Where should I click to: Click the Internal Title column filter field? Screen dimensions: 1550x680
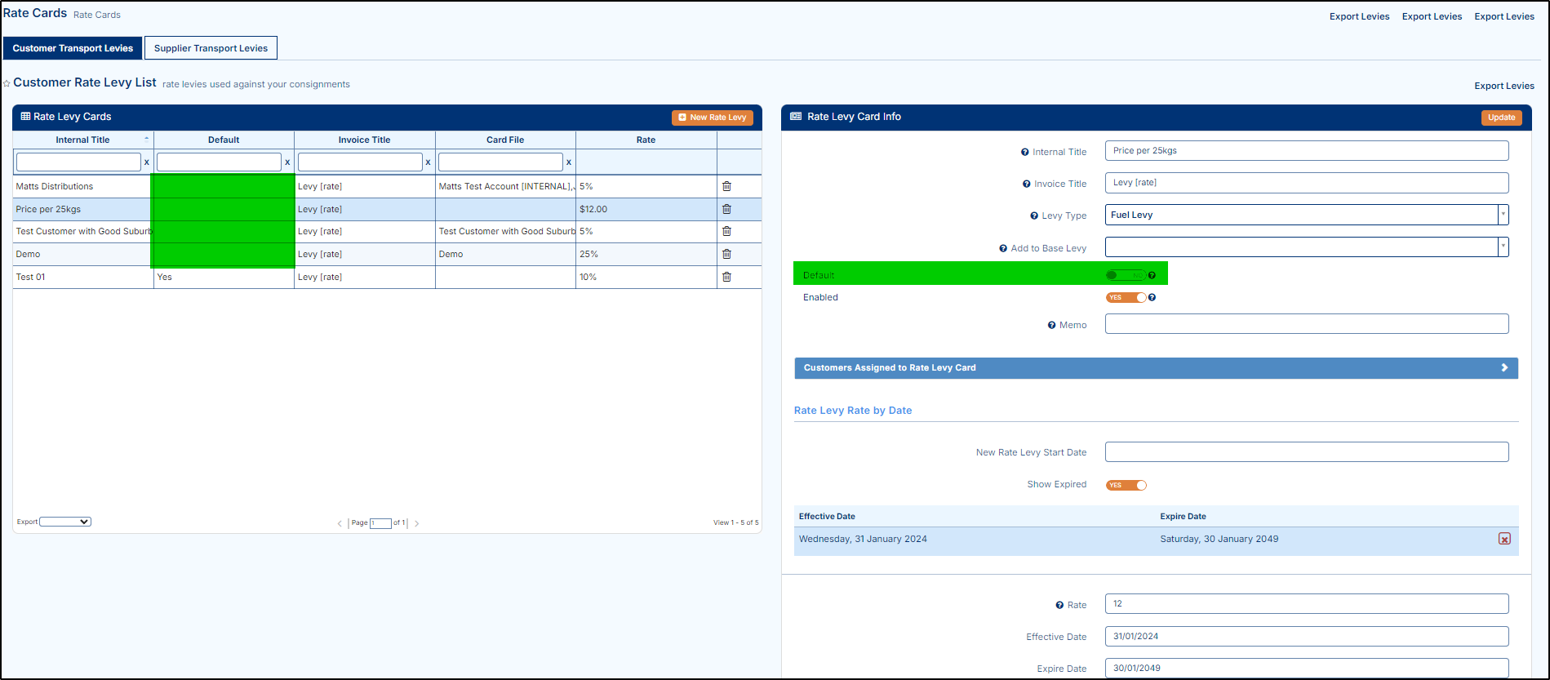pyautogui.click(x=78, y=162)
